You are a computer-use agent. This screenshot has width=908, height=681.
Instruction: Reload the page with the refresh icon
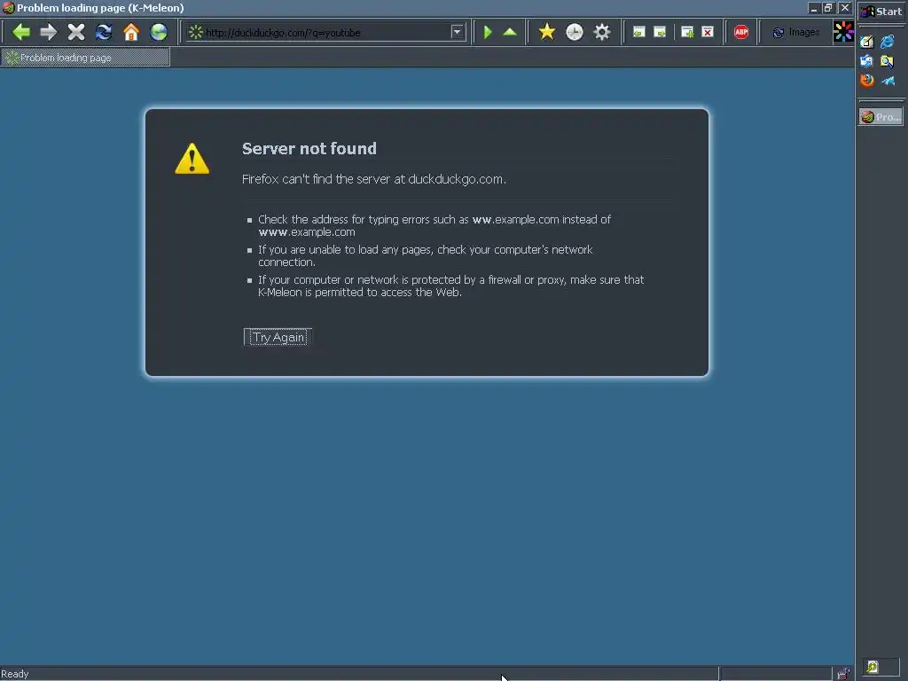(x=104, y=32)
